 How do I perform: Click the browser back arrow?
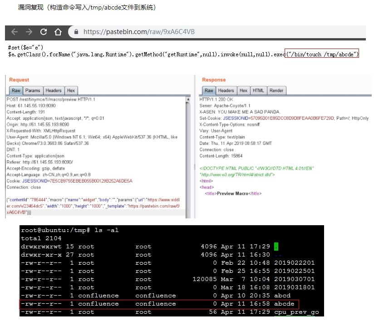pyautogui.click(x=15, y=32)
